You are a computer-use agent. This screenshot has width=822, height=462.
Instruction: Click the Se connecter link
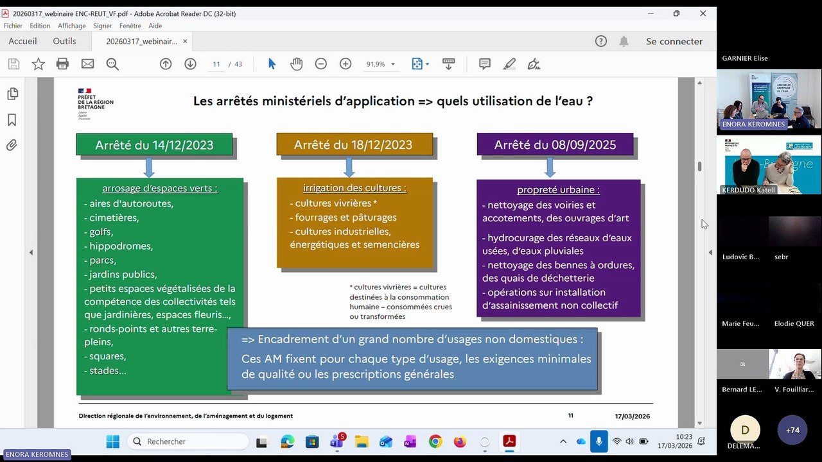click(x=674, y=41)
